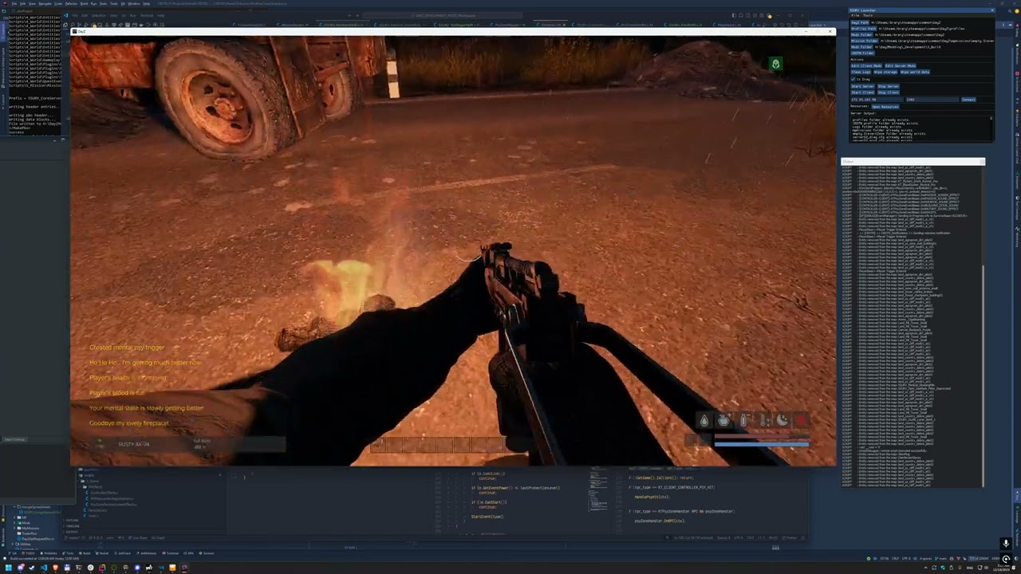The height and width of the screenshot is (574, 1021).
Task: Click the DayZ Path button
Action: (860, 22)
